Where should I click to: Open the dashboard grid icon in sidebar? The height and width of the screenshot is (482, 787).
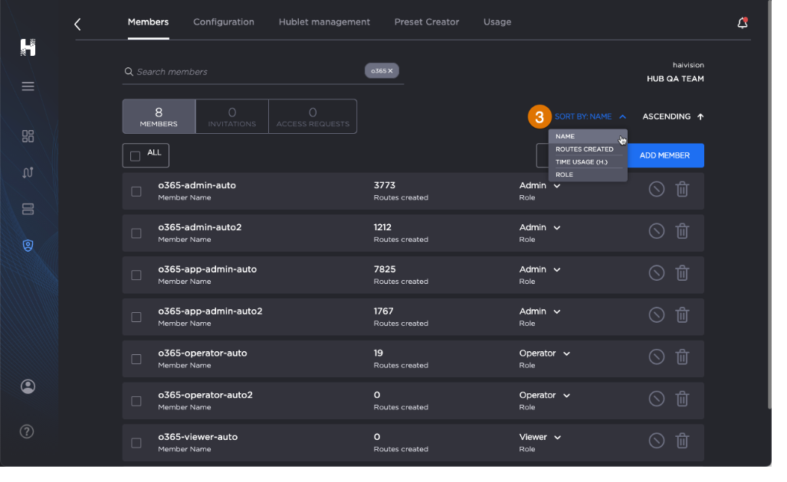click(x=28, y=136)
